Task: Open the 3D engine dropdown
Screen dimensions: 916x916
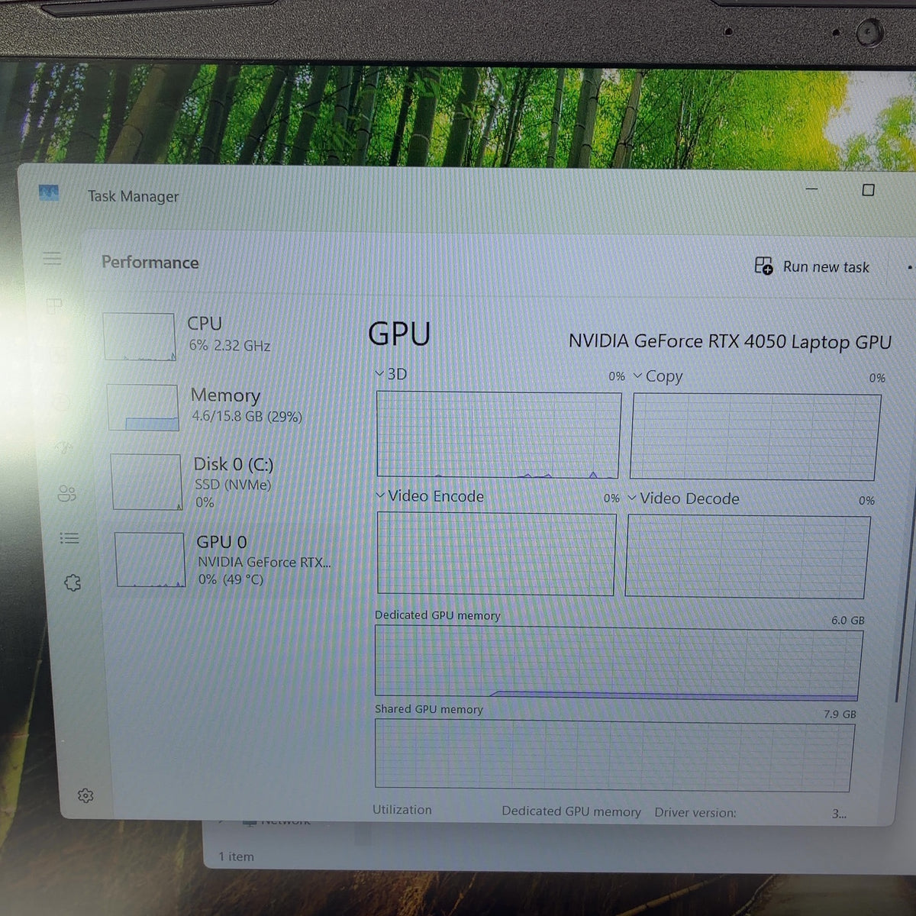Action: (x=379, y=373)
